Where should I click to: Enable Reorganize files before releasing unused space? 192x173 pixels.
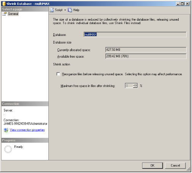coord(58,74)
